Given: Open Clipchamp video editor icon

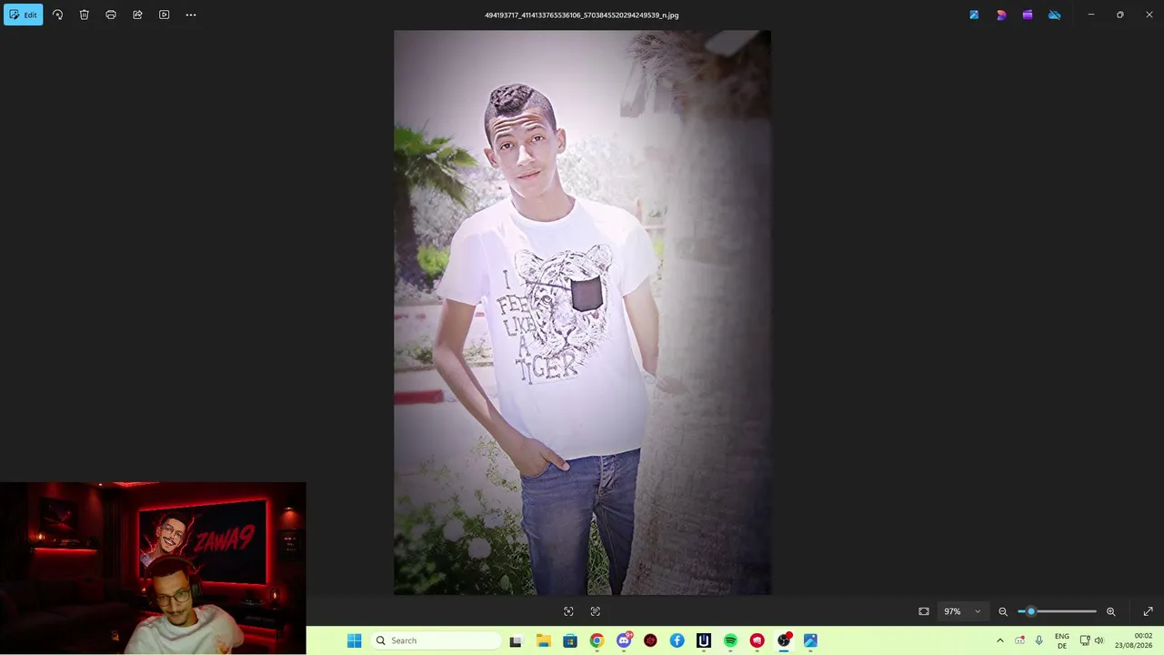Looking at the screenshot, I should [1028, 15].
